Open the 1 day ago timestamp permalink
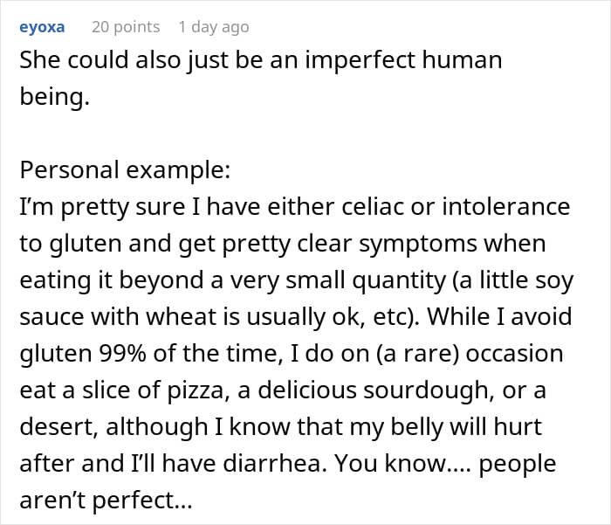611x525 pixels. pyautogui.click(x=214, y=27)
